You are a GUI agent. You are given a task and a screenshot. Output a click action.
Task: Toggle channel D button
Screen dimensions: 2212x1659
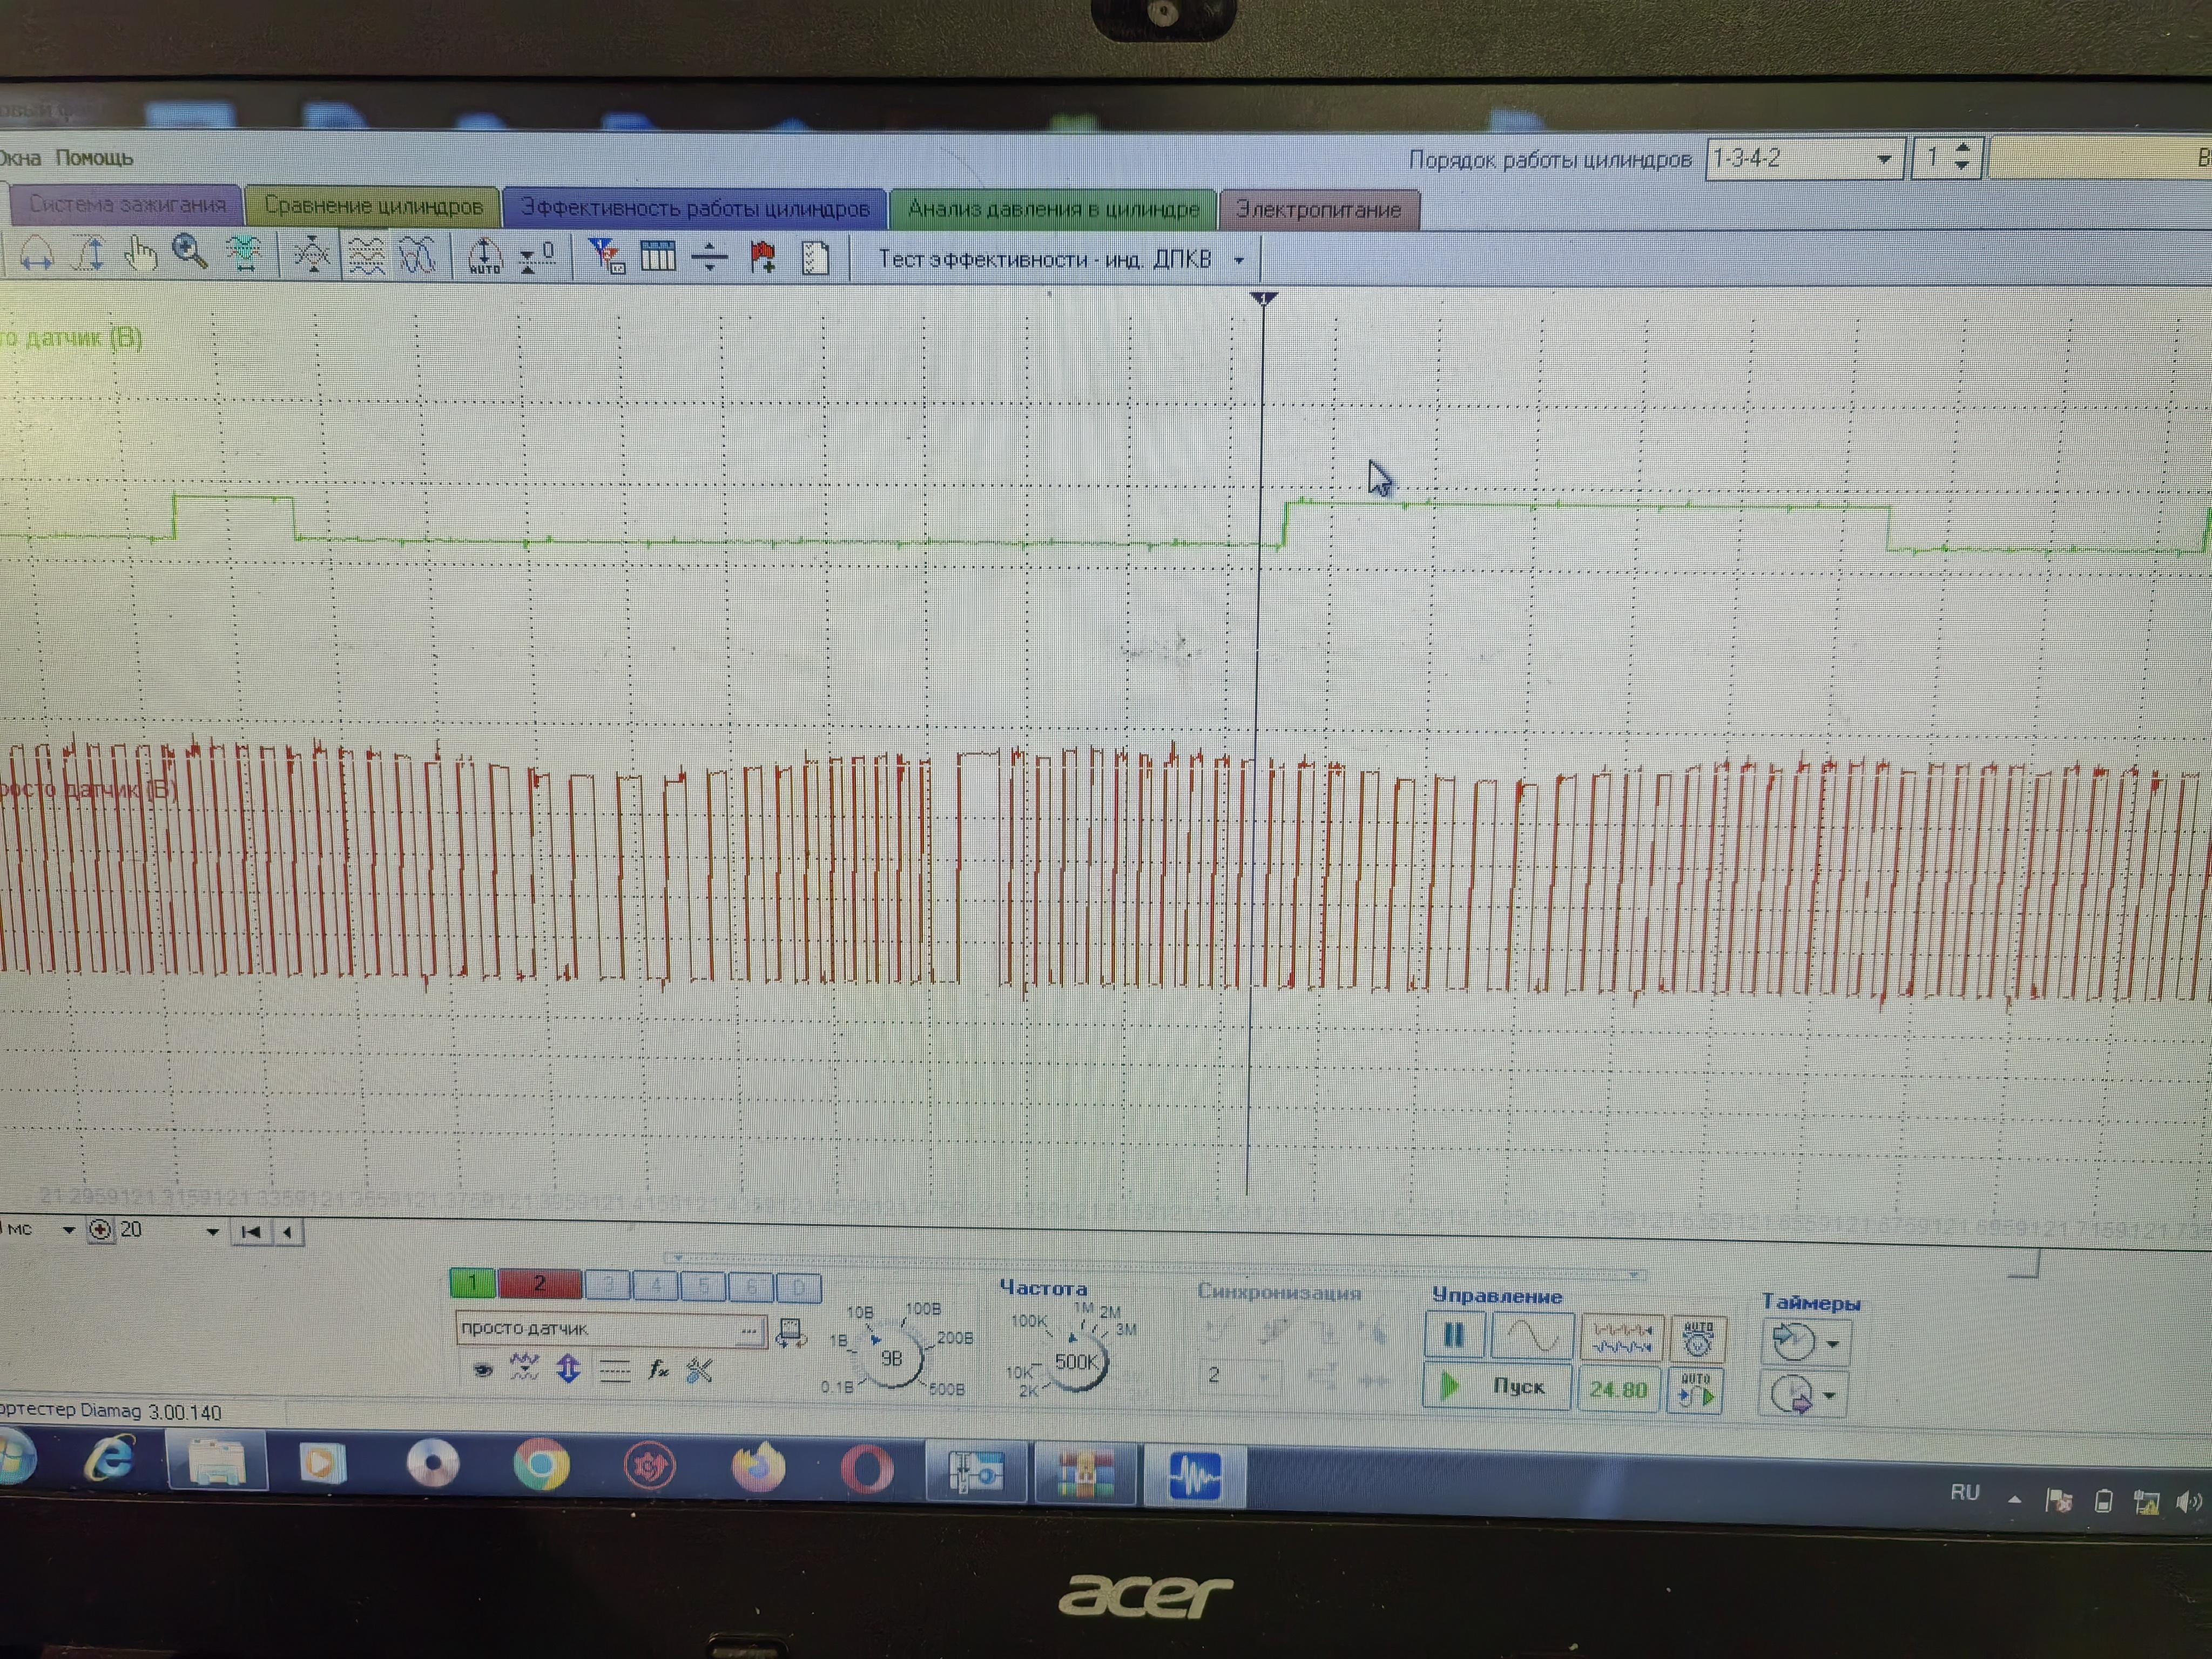(798, 1289)
